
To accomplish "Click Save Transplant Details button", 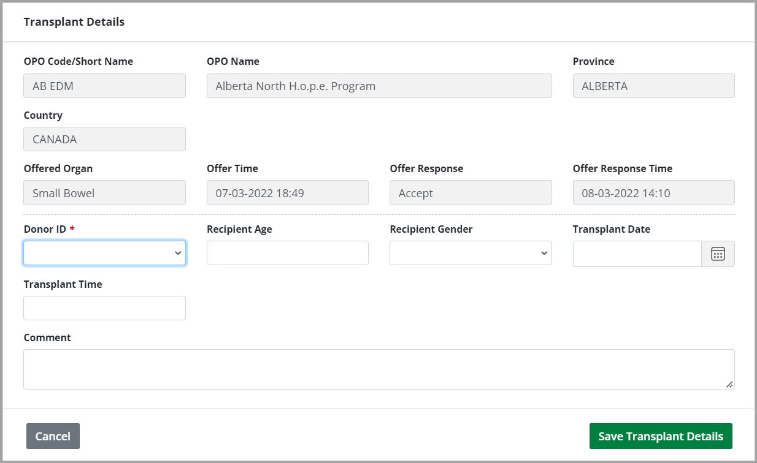I will [661, 436].
